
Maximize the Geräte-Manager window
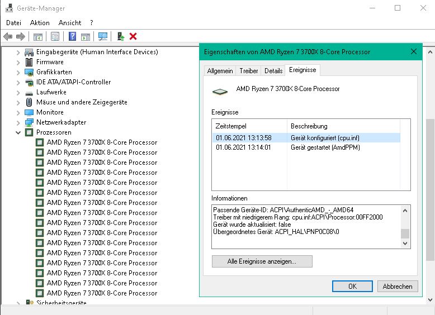tap(398, 8)
